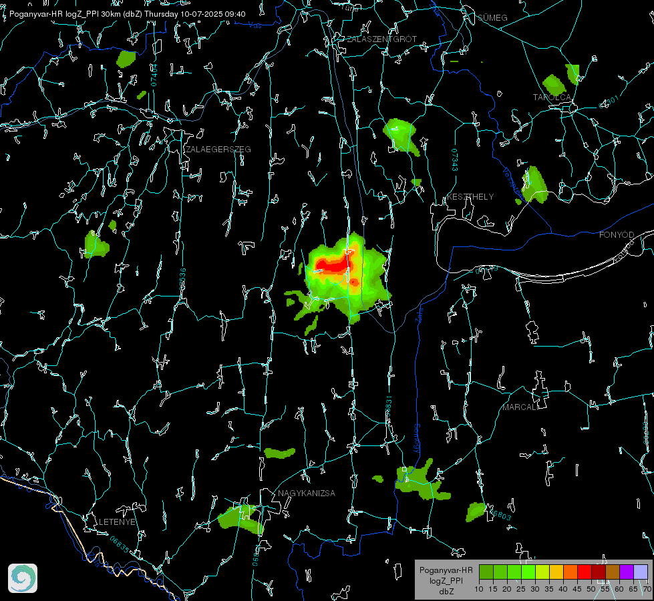Click the TAPOLCA city label
654x601 pixels.
click(552, 97)
